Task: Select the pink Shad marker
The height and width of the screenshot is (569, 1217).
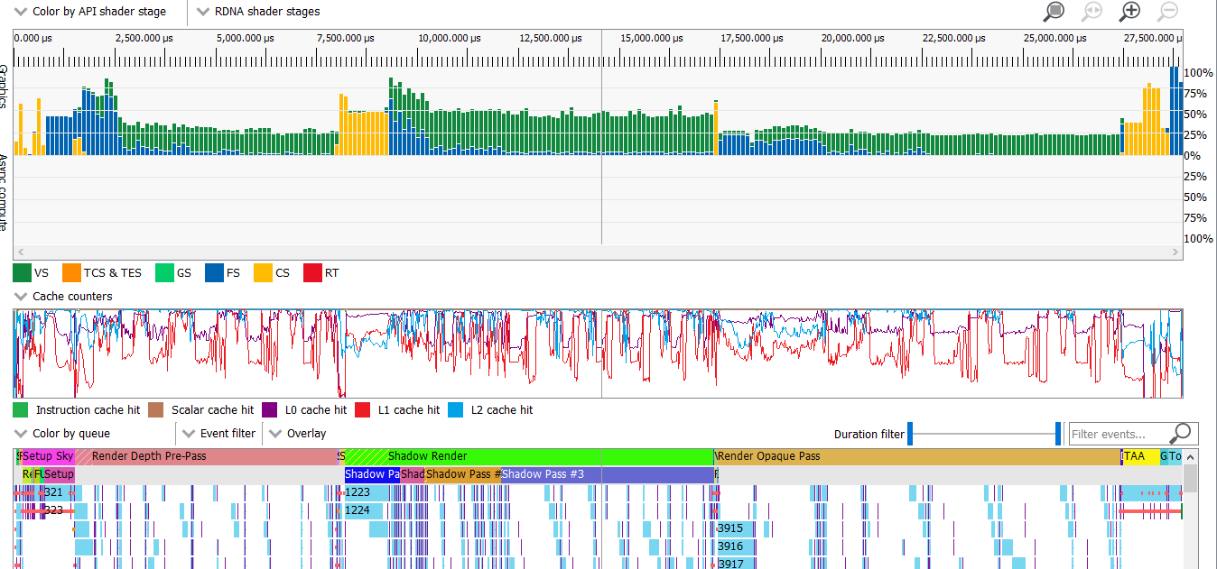Action: (413, 474)
